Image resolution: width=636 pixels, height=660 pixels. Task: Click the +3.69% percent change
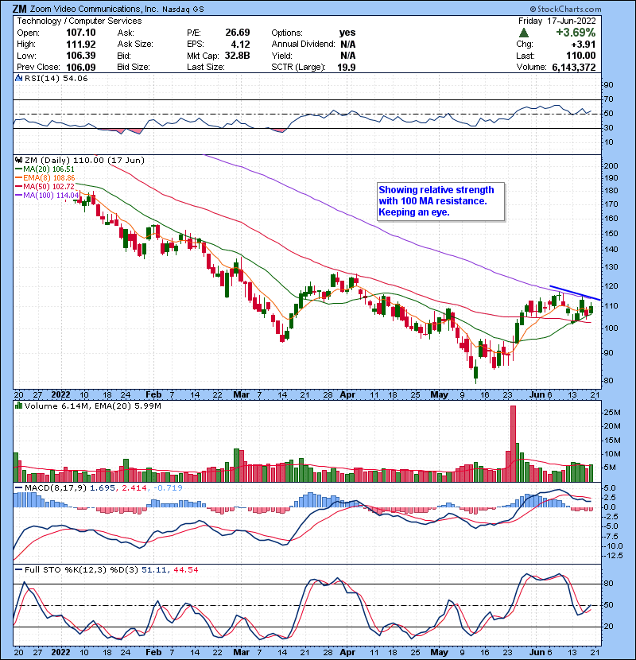[x=576, y=33]
